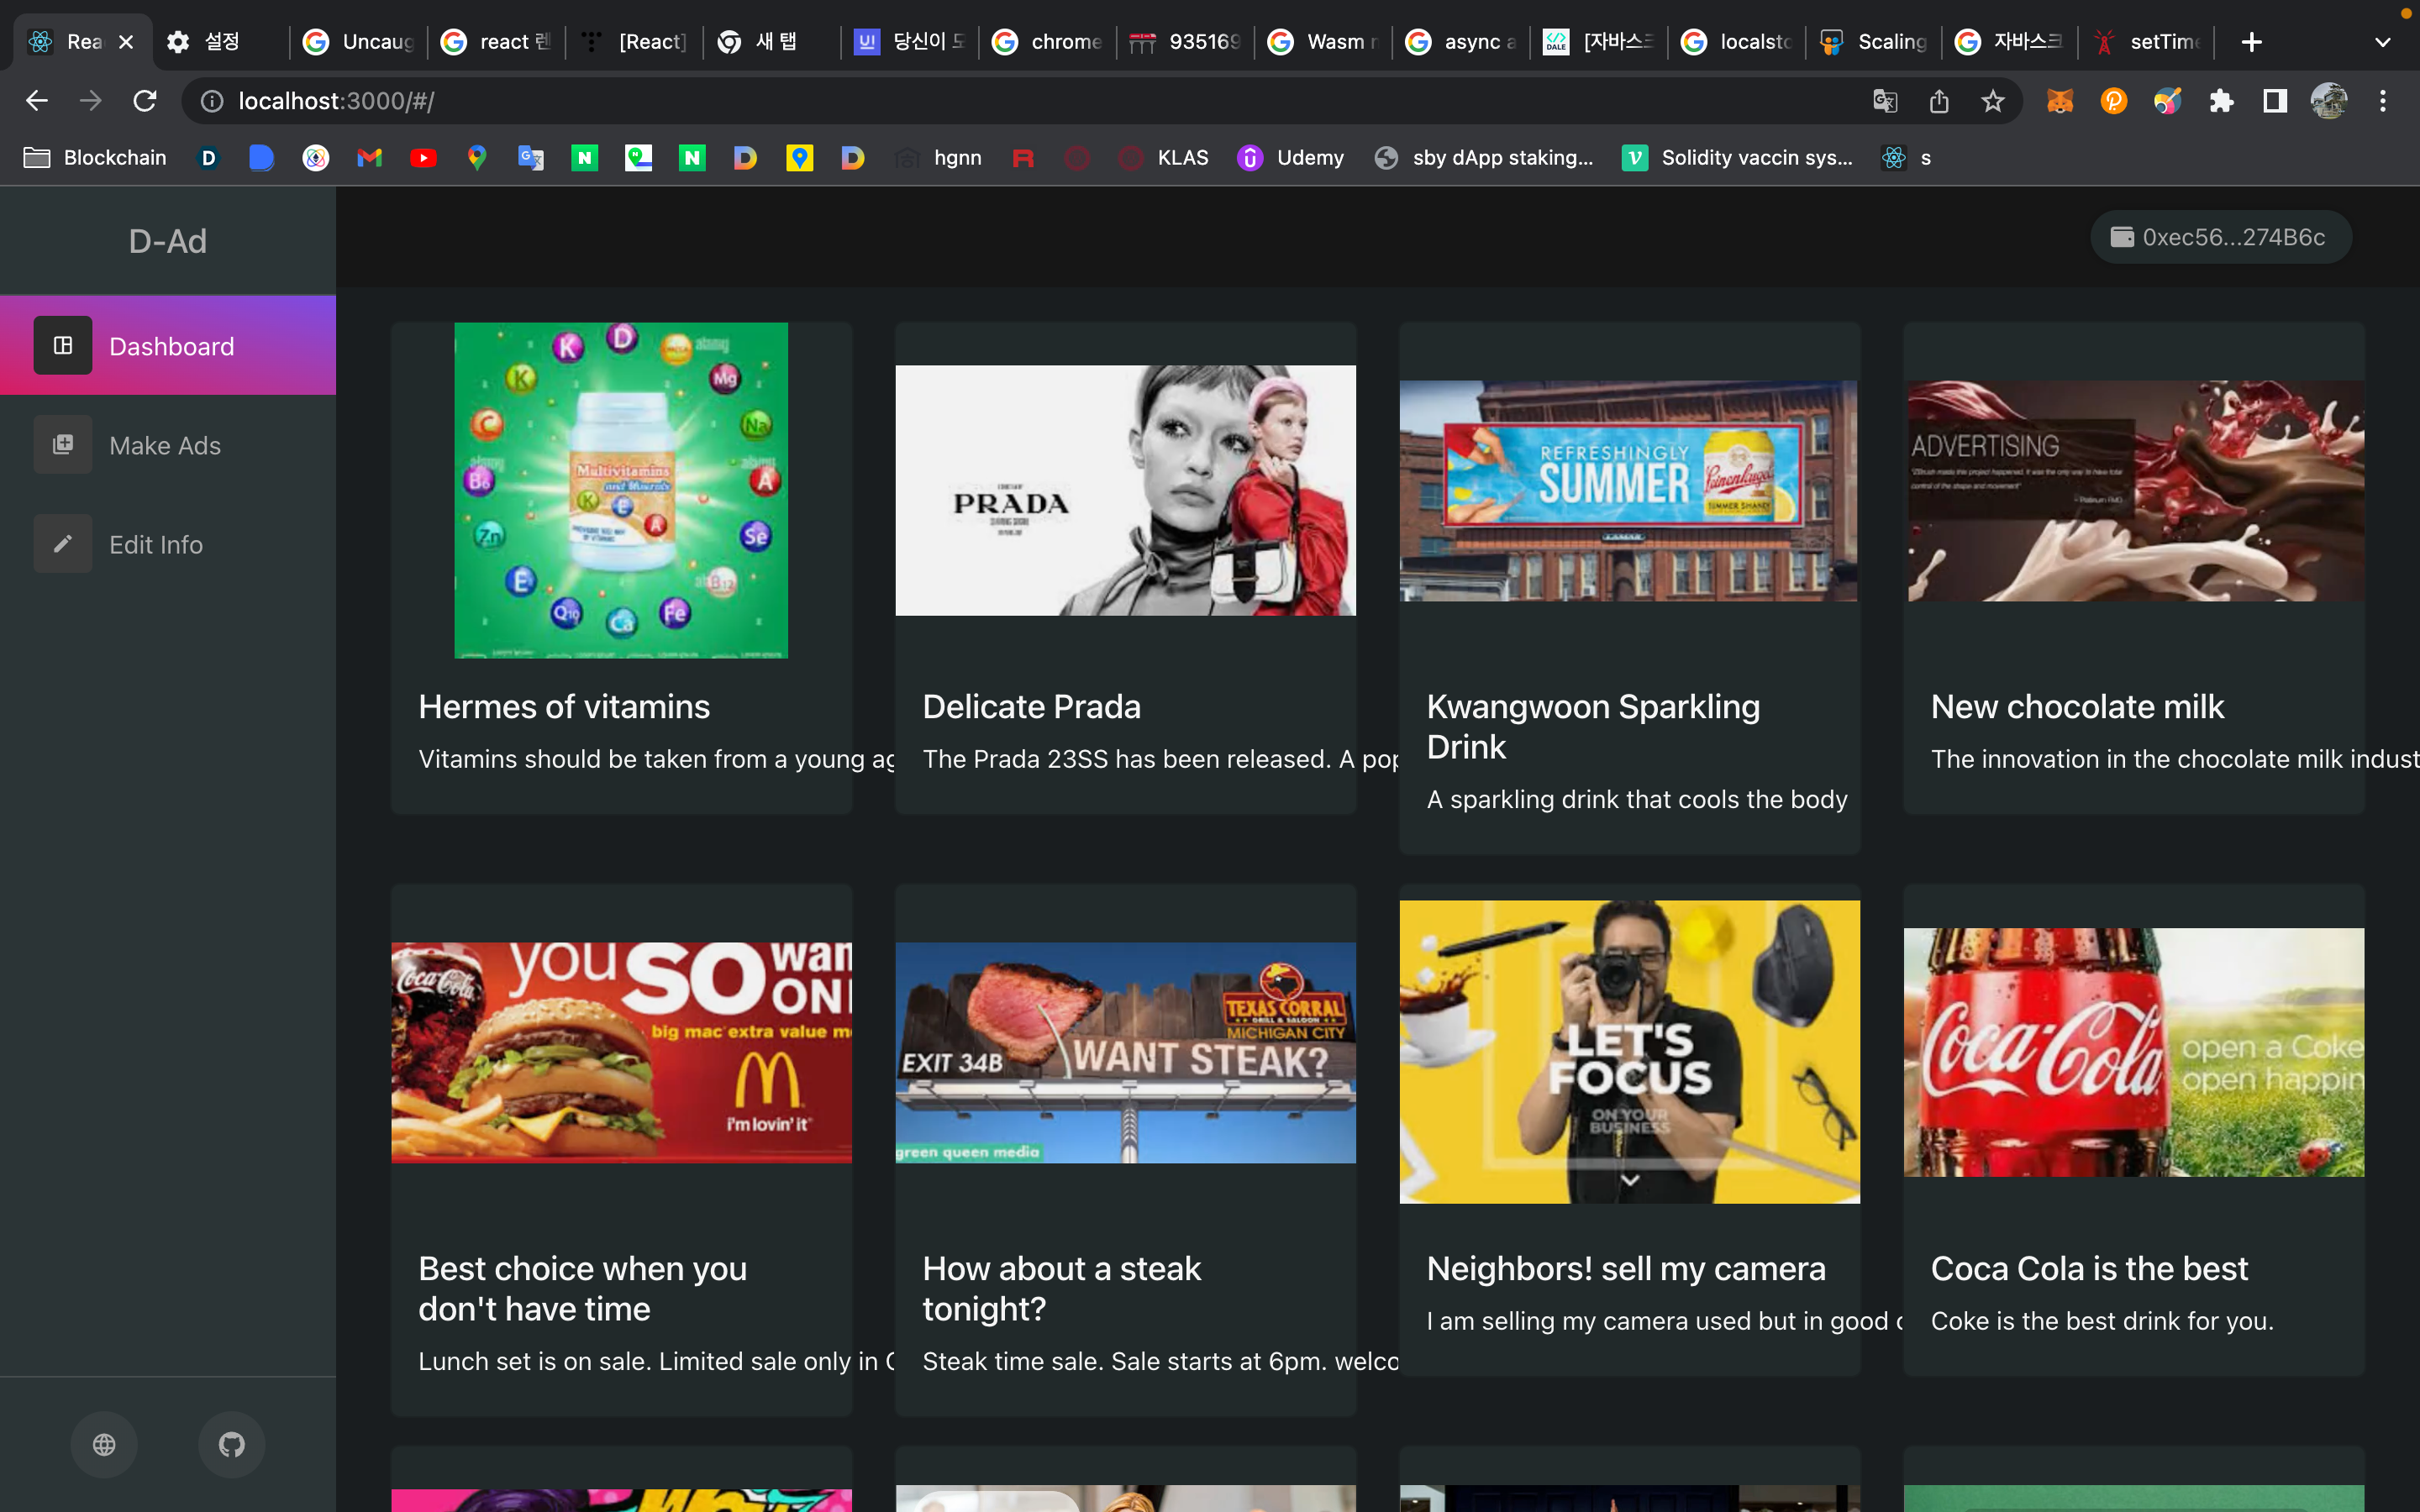Open the Blockchain bookmarks folder
Image resolution: width=2420 pixels, height=1512 pixels.
(95, 158)
